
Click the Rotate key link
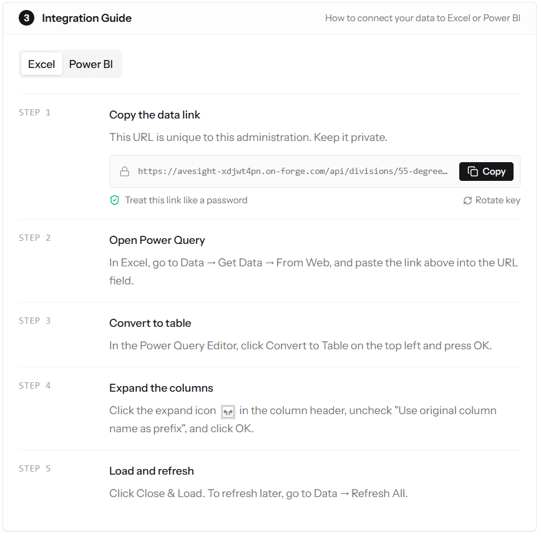pyautogui.click(x=491, y=200)
